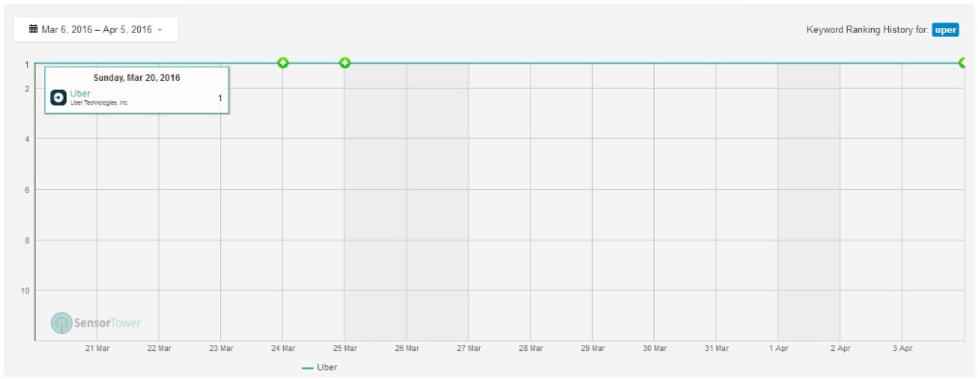Click the rank '10' y-axis label

(x=25, y=291)
